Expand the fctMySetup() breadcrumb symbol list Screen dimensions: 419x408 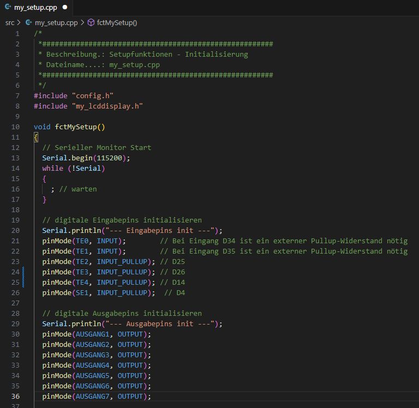117,22
